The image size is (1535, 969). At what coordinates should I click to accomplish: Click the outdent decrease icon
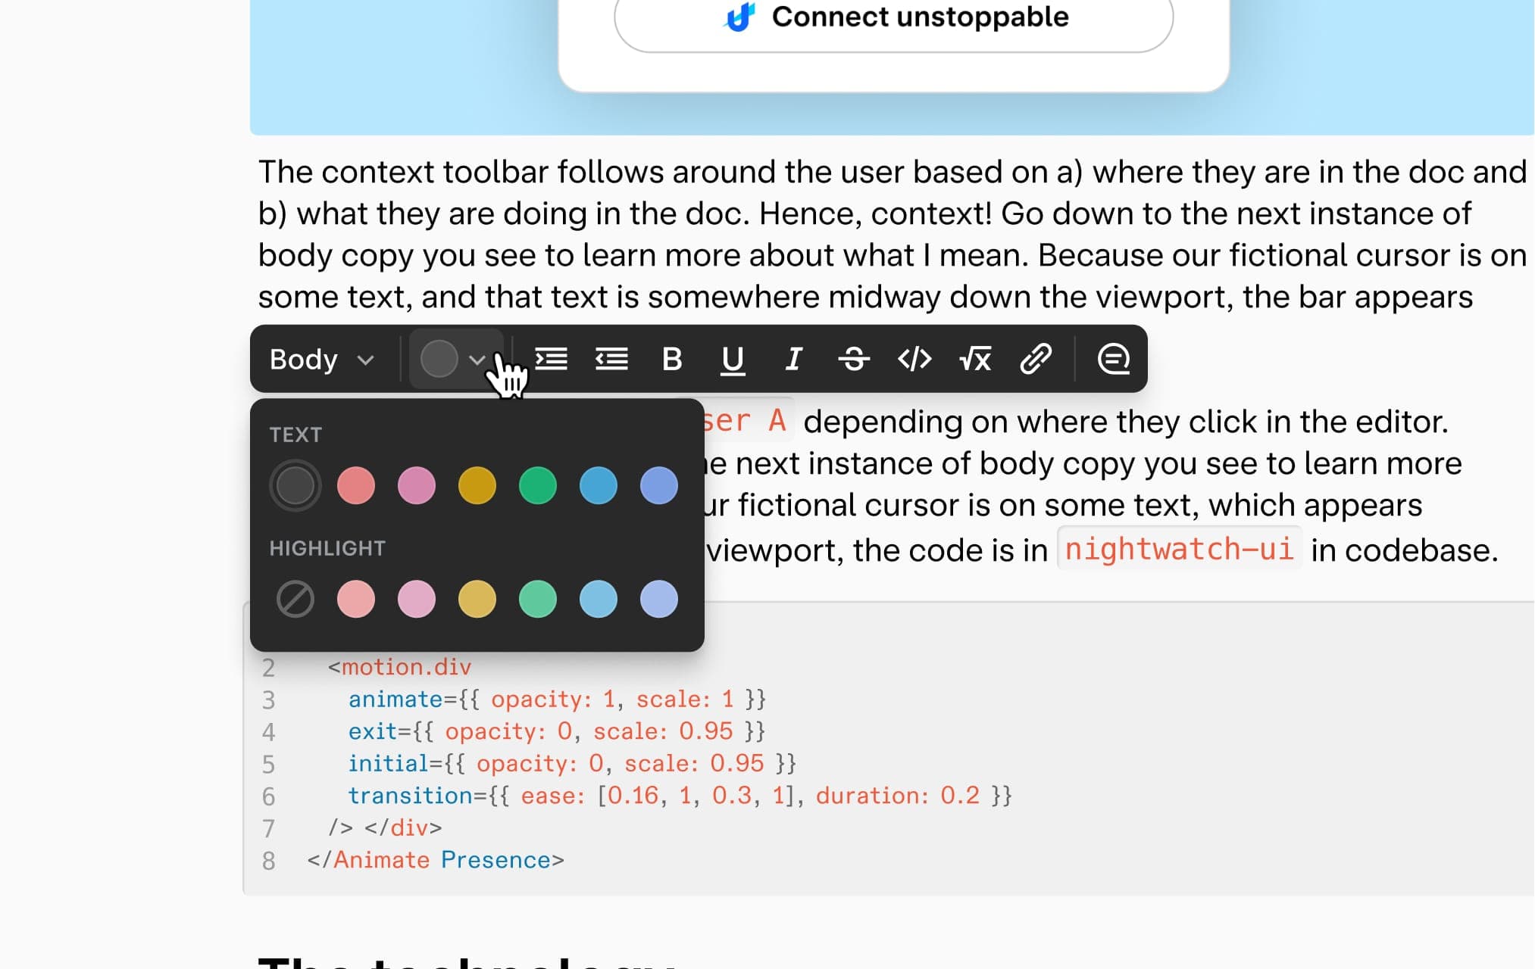[x=611, y=359]
